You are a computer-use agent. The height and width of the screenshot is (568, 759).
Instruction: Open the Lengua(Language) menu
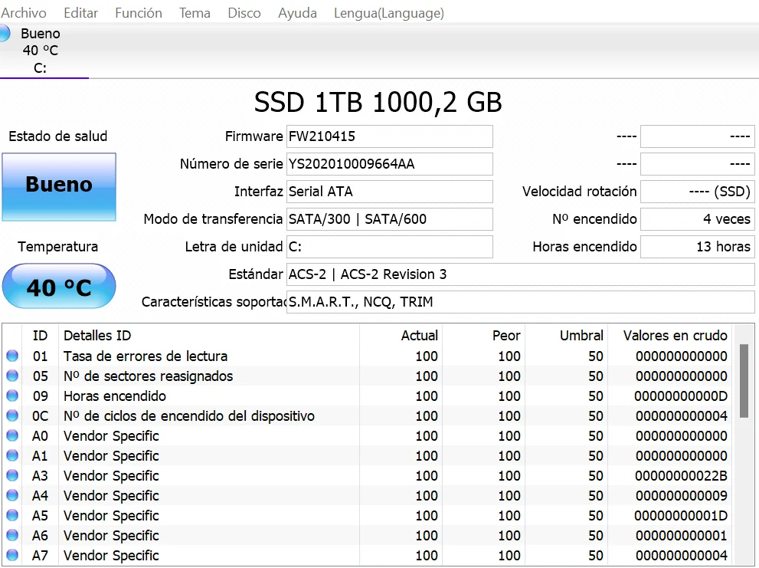389,13
